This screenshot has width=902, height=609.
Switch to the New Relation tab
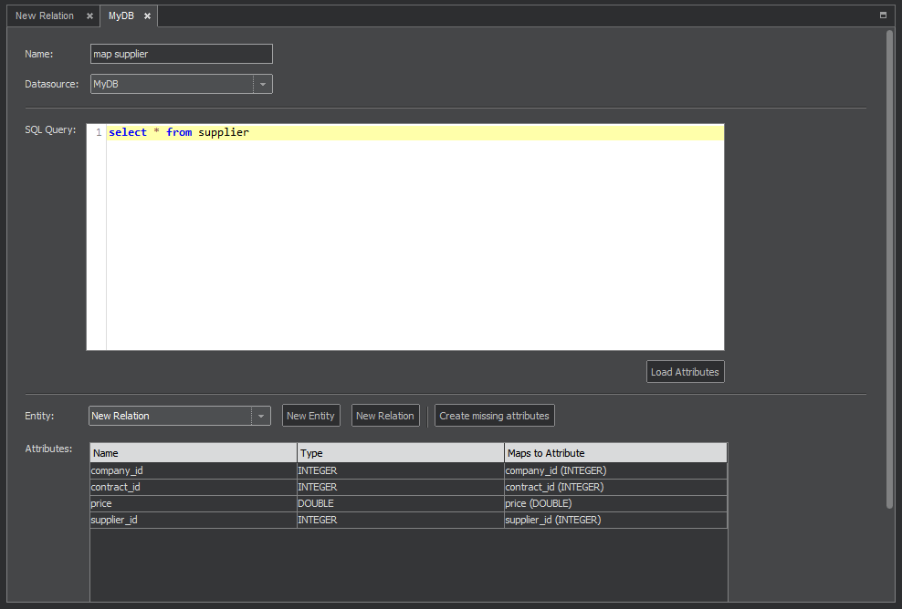[45, 16]
